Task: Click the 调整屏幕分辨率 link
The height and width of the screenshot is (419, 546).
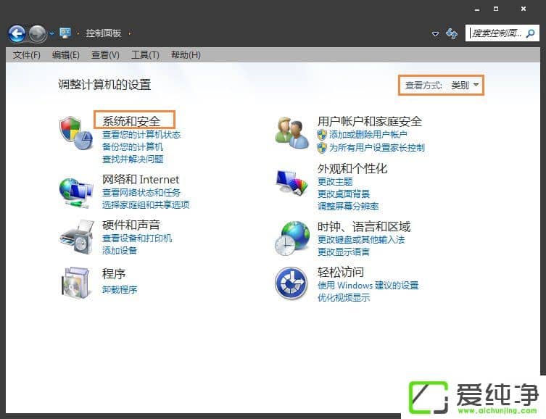Action: click(x=348, y=207)
